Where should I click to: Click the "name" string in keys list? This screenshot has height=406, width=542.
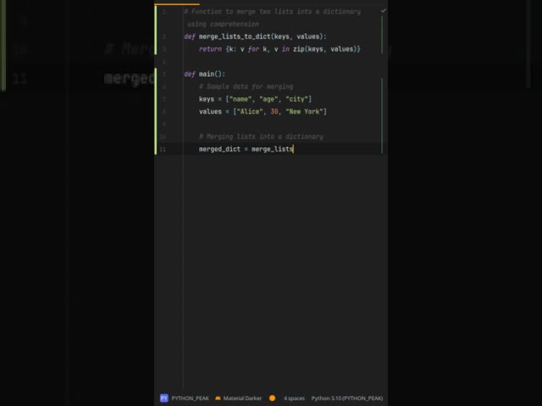click(241, 99)
